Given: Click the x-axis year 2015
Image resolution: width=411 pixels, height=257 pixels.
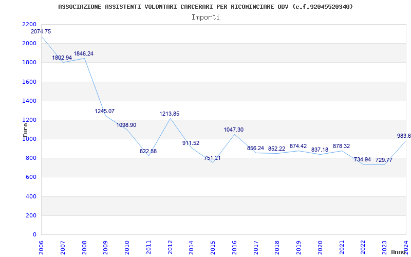Looking at the screenshot, I should pos(213,247).
